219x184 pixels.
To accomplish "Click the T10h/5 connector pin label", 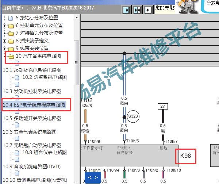I will 132,141.
